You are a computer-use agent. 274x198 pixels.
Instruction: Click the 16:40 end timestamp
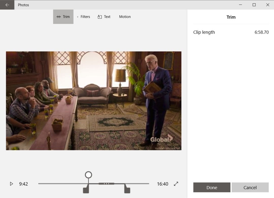[x=162, y=184]
